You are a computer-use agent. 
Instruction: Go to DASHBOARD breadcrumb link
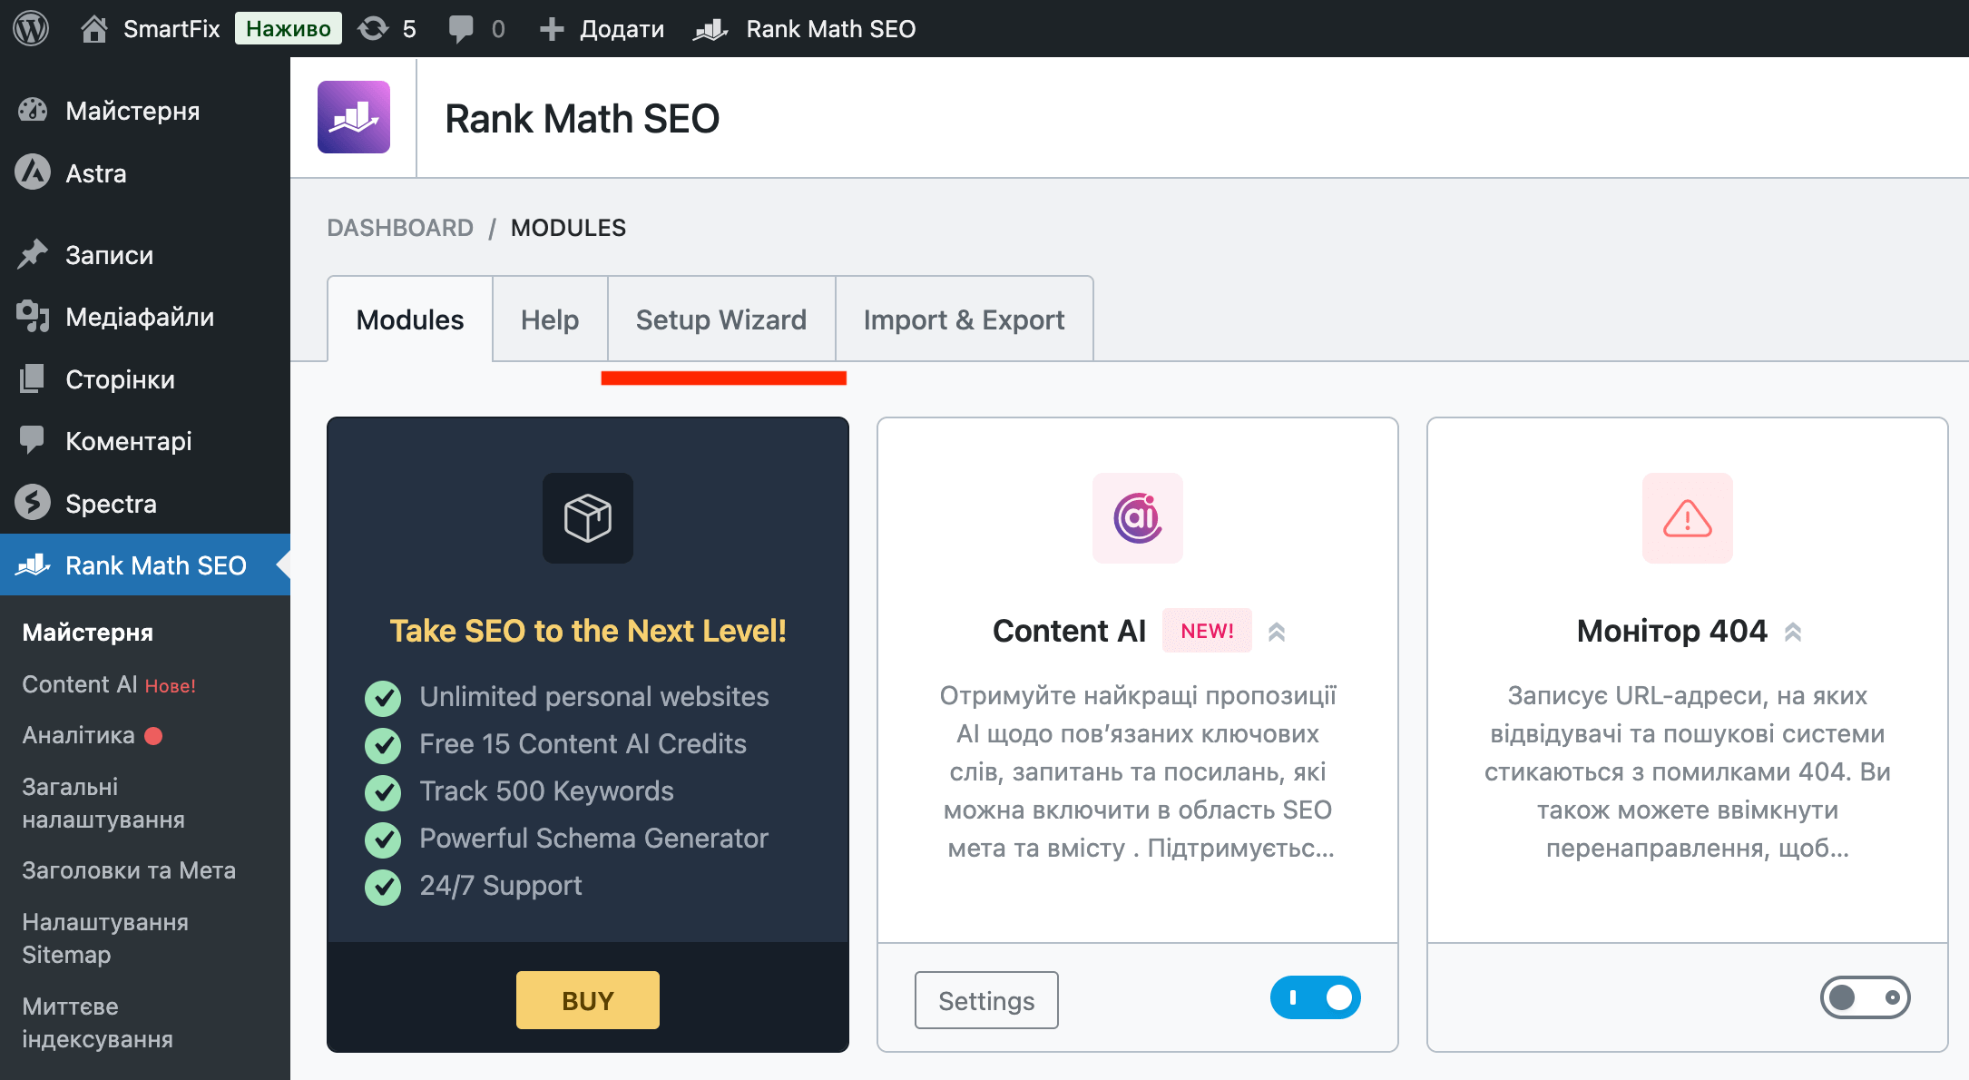[x=400, y=227]
